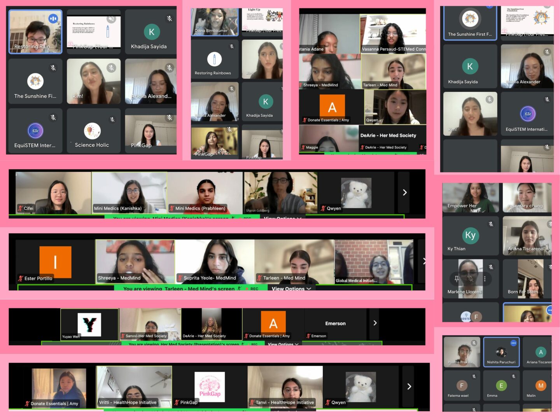This screenshot has width=560, height=420.
Task: Open View Options in Her Med Society (Presentation) banner
Action: click(x=283, y=344)
